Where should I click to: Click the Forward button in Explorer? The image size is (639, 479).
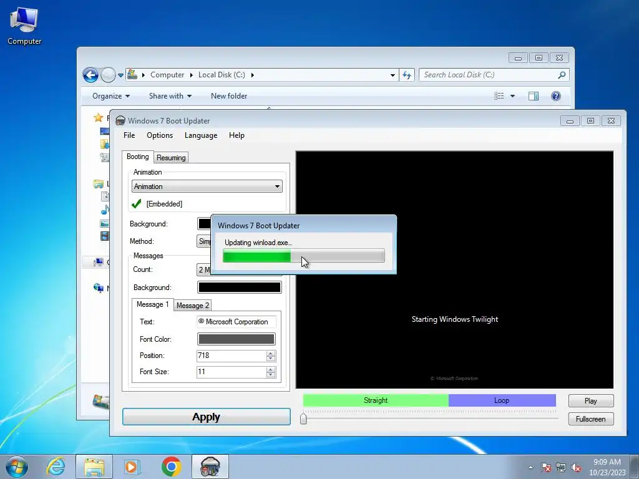point(108,75)
